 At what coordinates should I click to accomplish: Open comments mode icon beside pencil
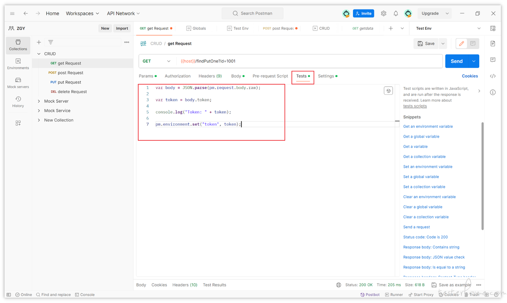click(473, 44)
